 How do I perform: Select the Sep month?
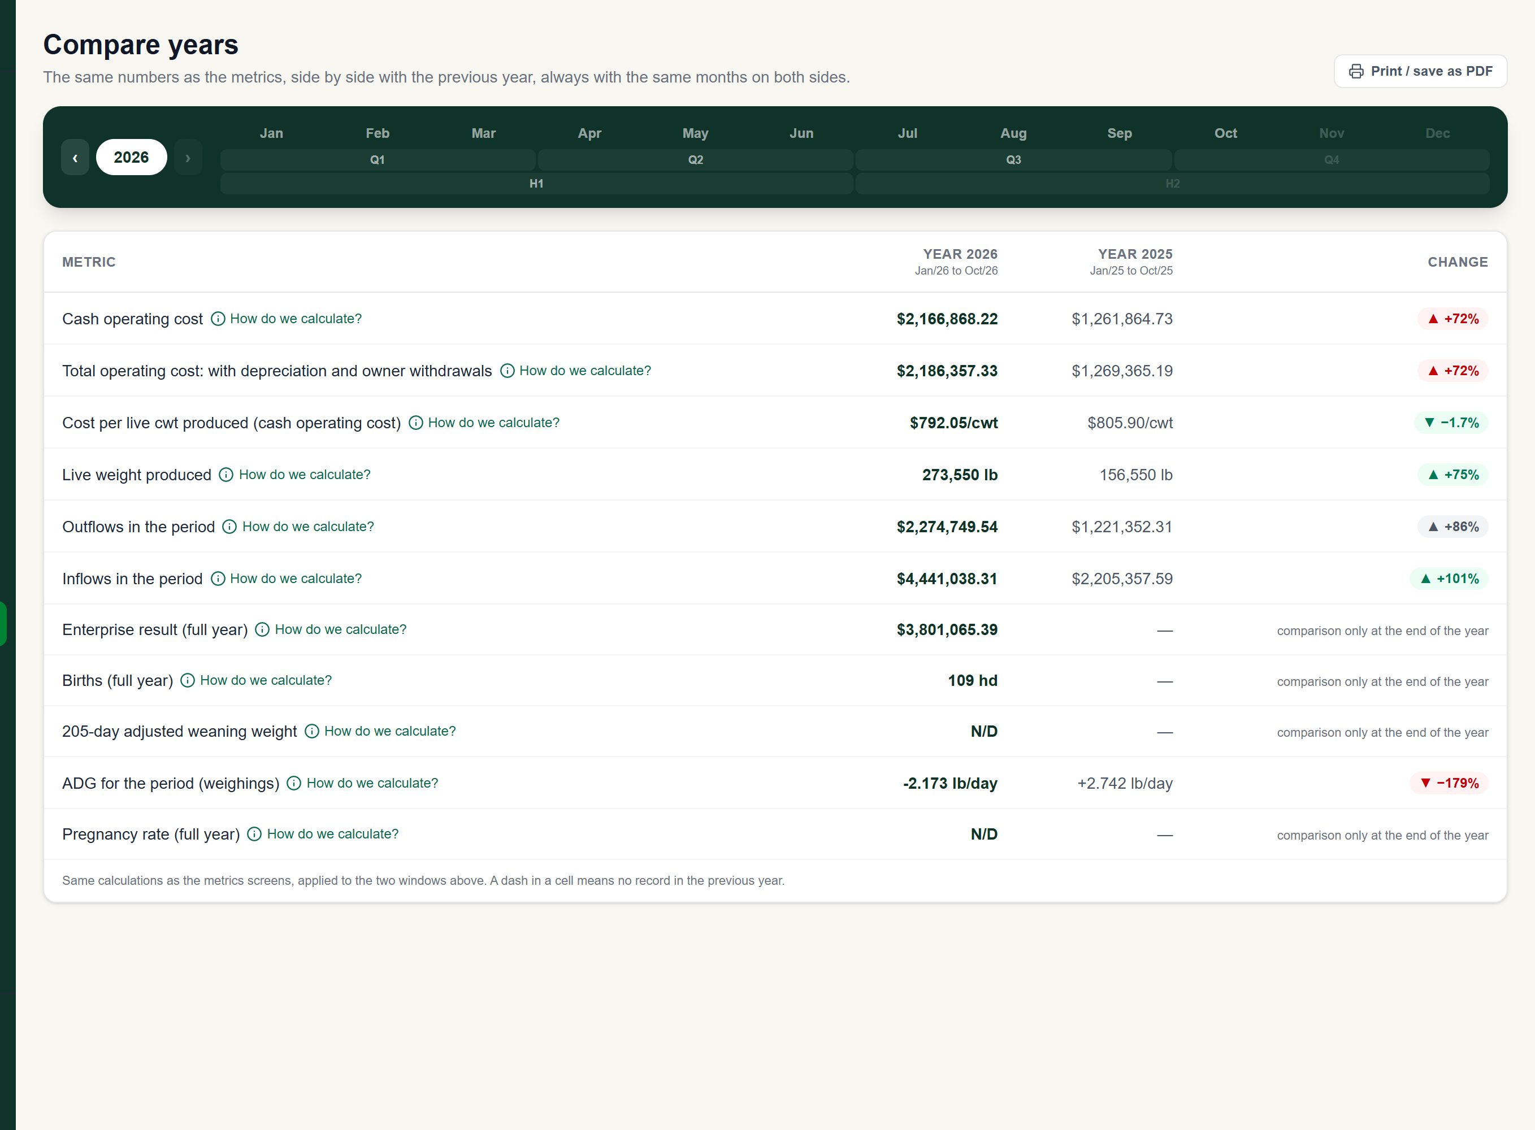[x=1120, y=133]
